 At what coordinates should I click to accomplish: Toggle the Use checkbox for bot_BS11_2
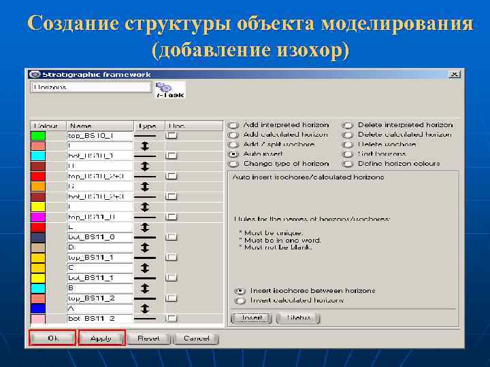tap(171, 318)
